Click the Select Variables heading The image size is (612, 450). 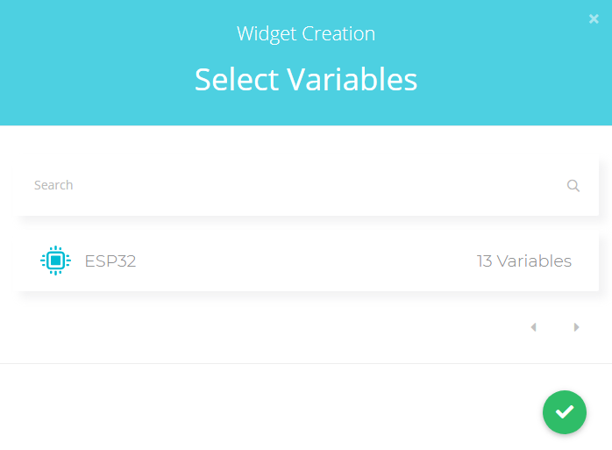(x=306, y=79)
